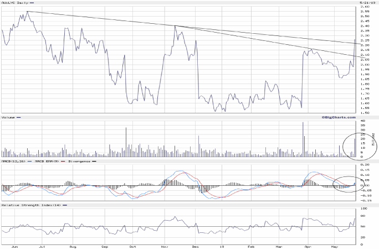Viewport: 379px width, 250px height.
Task: Click the 5-21-19 date label
Action: coord(366,3)
